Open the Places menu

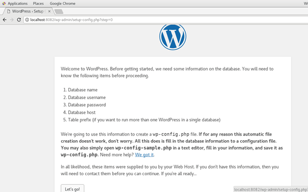coord(38,4)
